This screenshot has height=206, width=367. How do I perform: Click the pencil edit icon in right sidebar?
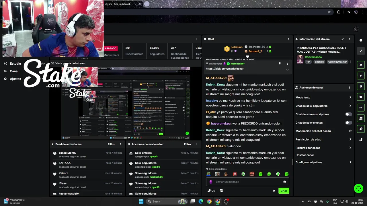[x=361, y=51]
